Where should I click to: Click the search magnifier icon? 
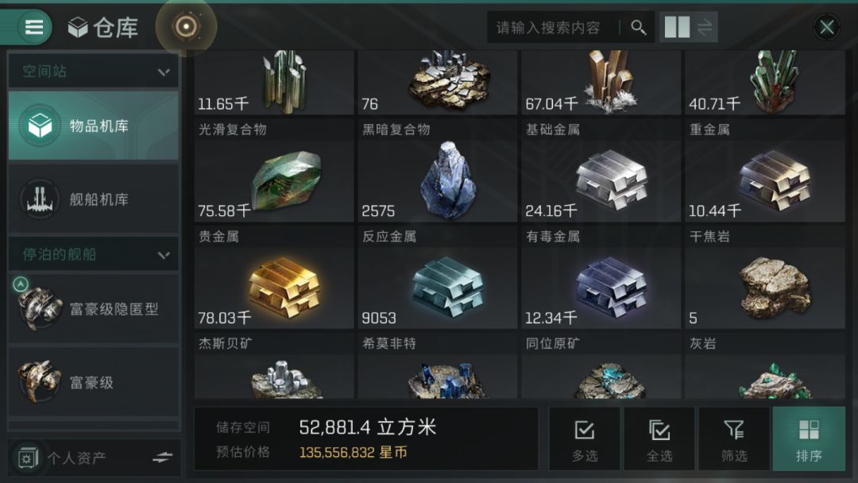[638, 27]
